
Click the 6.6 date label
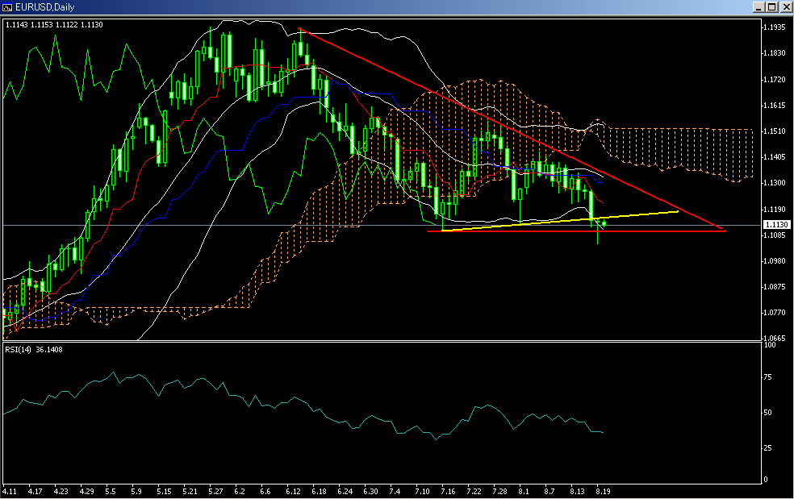coord(265,492)
